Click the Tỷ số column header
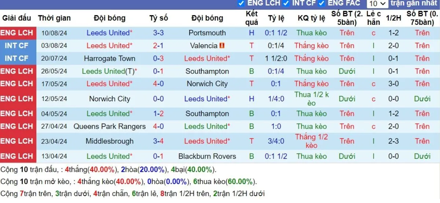 pyautogui.click(x=158, y=18)
